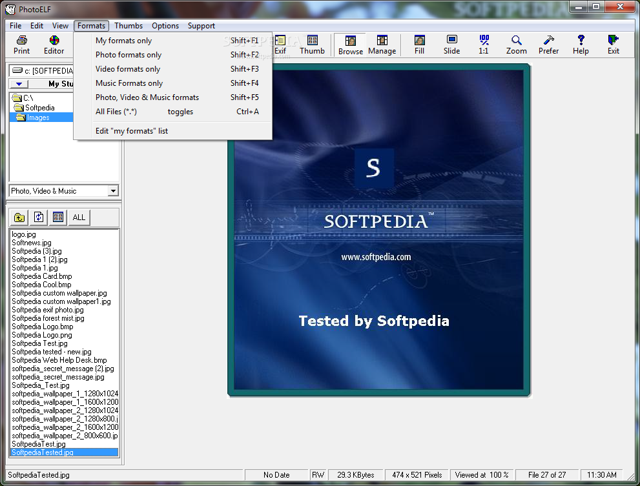This screenshot has width=640, height=486.
Task: Open the Photo, Video & Music dropdown
Action: tap(113, 191)
